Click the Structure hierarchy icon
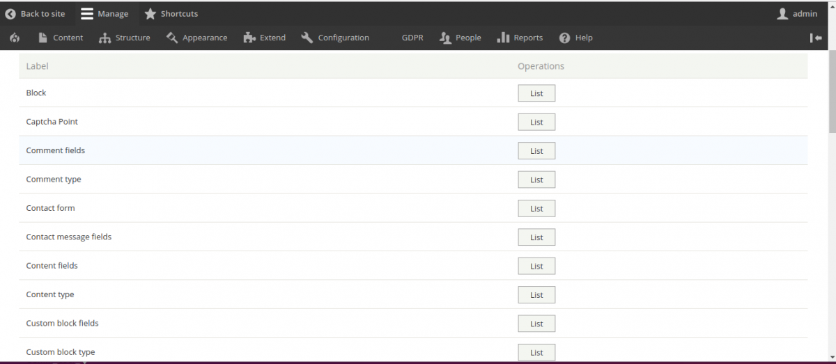The height and width of the screenshot is (364, 836). pyautogui.click(x=105, y=38)
